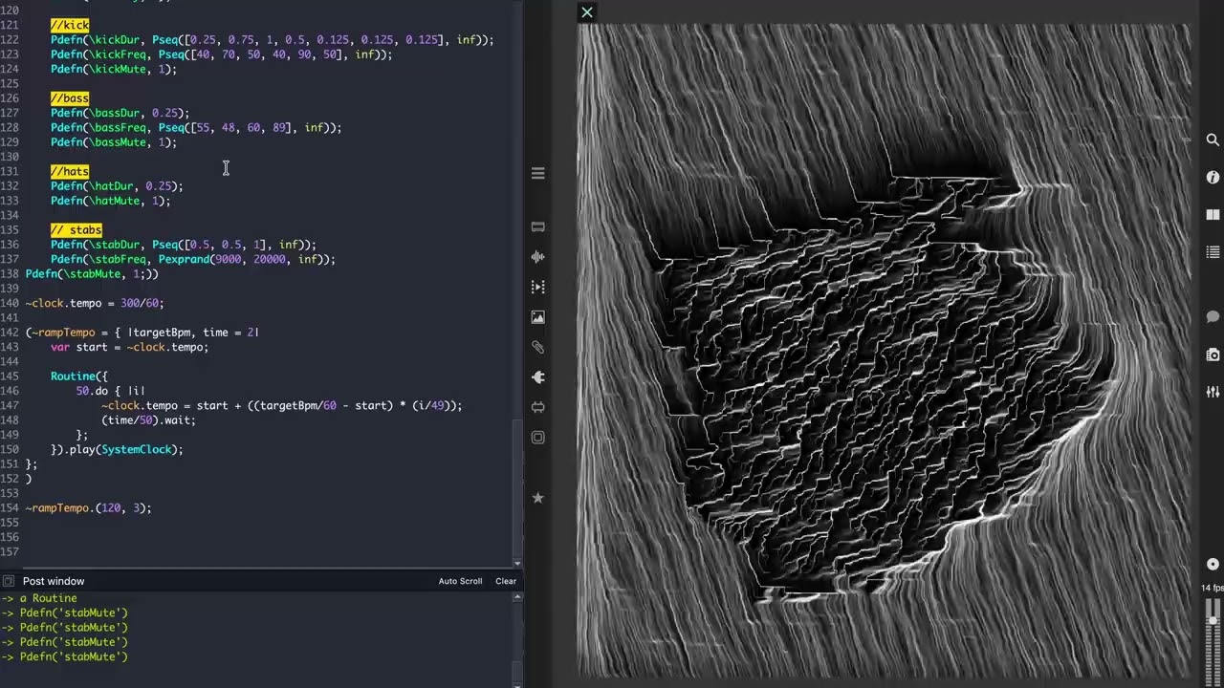The image size is (1224, 688).
Task: Click the 'Pdefn(\hatMute, 1);' line
Action: [x=111, y=201]
